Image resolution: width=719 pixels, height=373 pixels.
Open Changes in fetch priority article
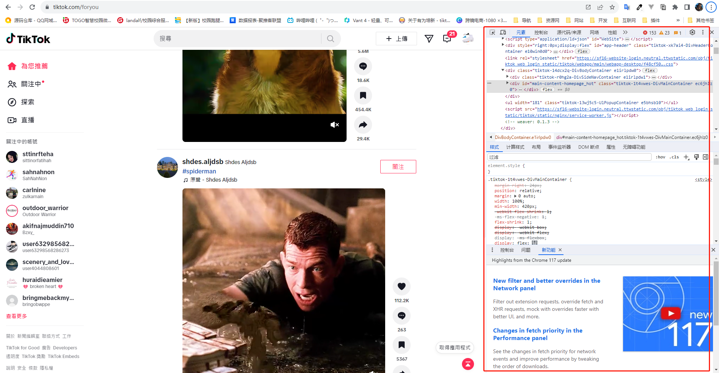(x=538, y=334)
